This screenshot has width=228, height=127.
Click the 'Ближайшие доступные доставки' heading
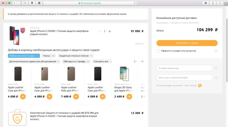(177, 18)
